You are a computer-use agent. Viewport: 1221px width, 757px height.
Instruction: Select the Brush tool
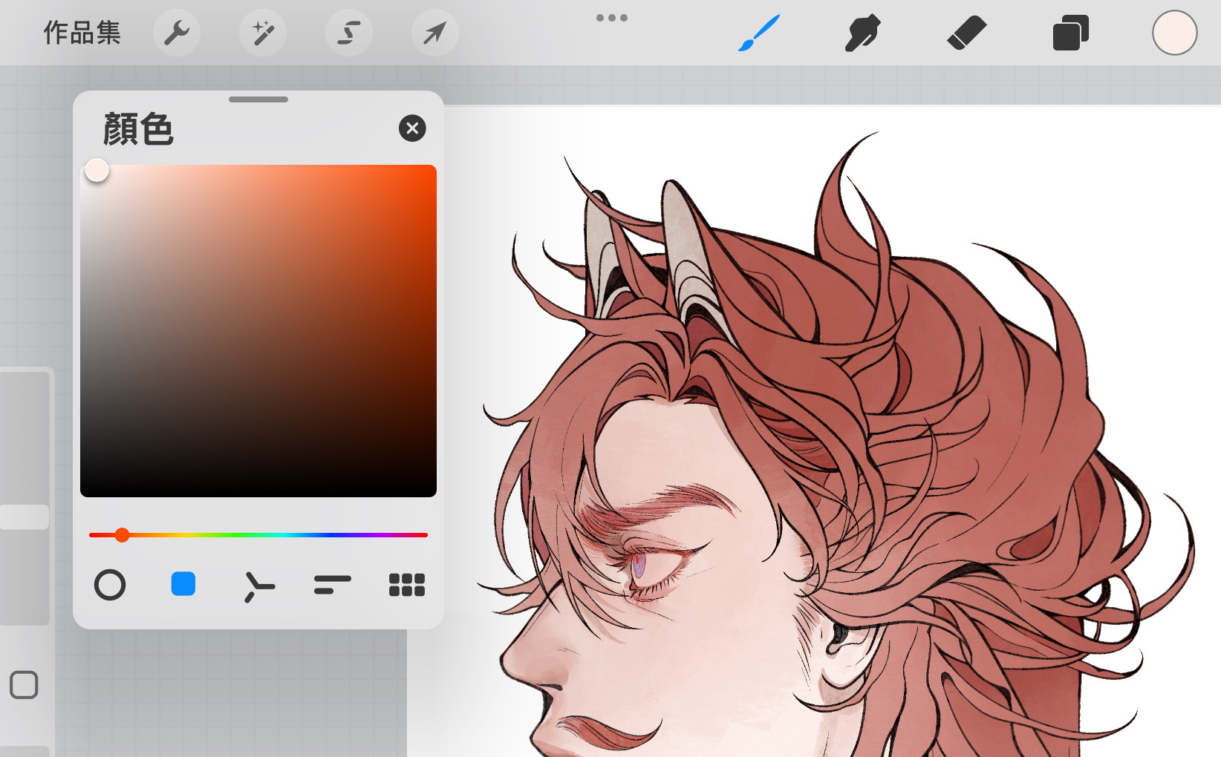[x=759, y=33]
